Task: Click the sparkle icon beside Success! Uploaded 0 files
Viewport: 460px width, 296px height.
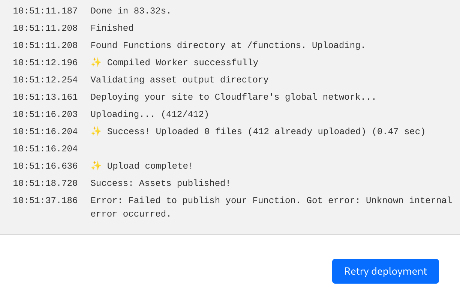Action: click(x=96, y=132)
